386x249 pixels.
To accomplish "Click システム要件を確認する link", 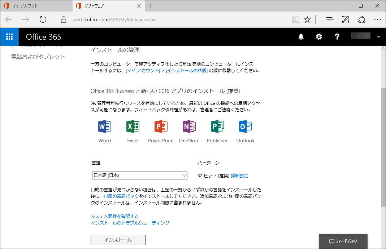I will point(115,217).
